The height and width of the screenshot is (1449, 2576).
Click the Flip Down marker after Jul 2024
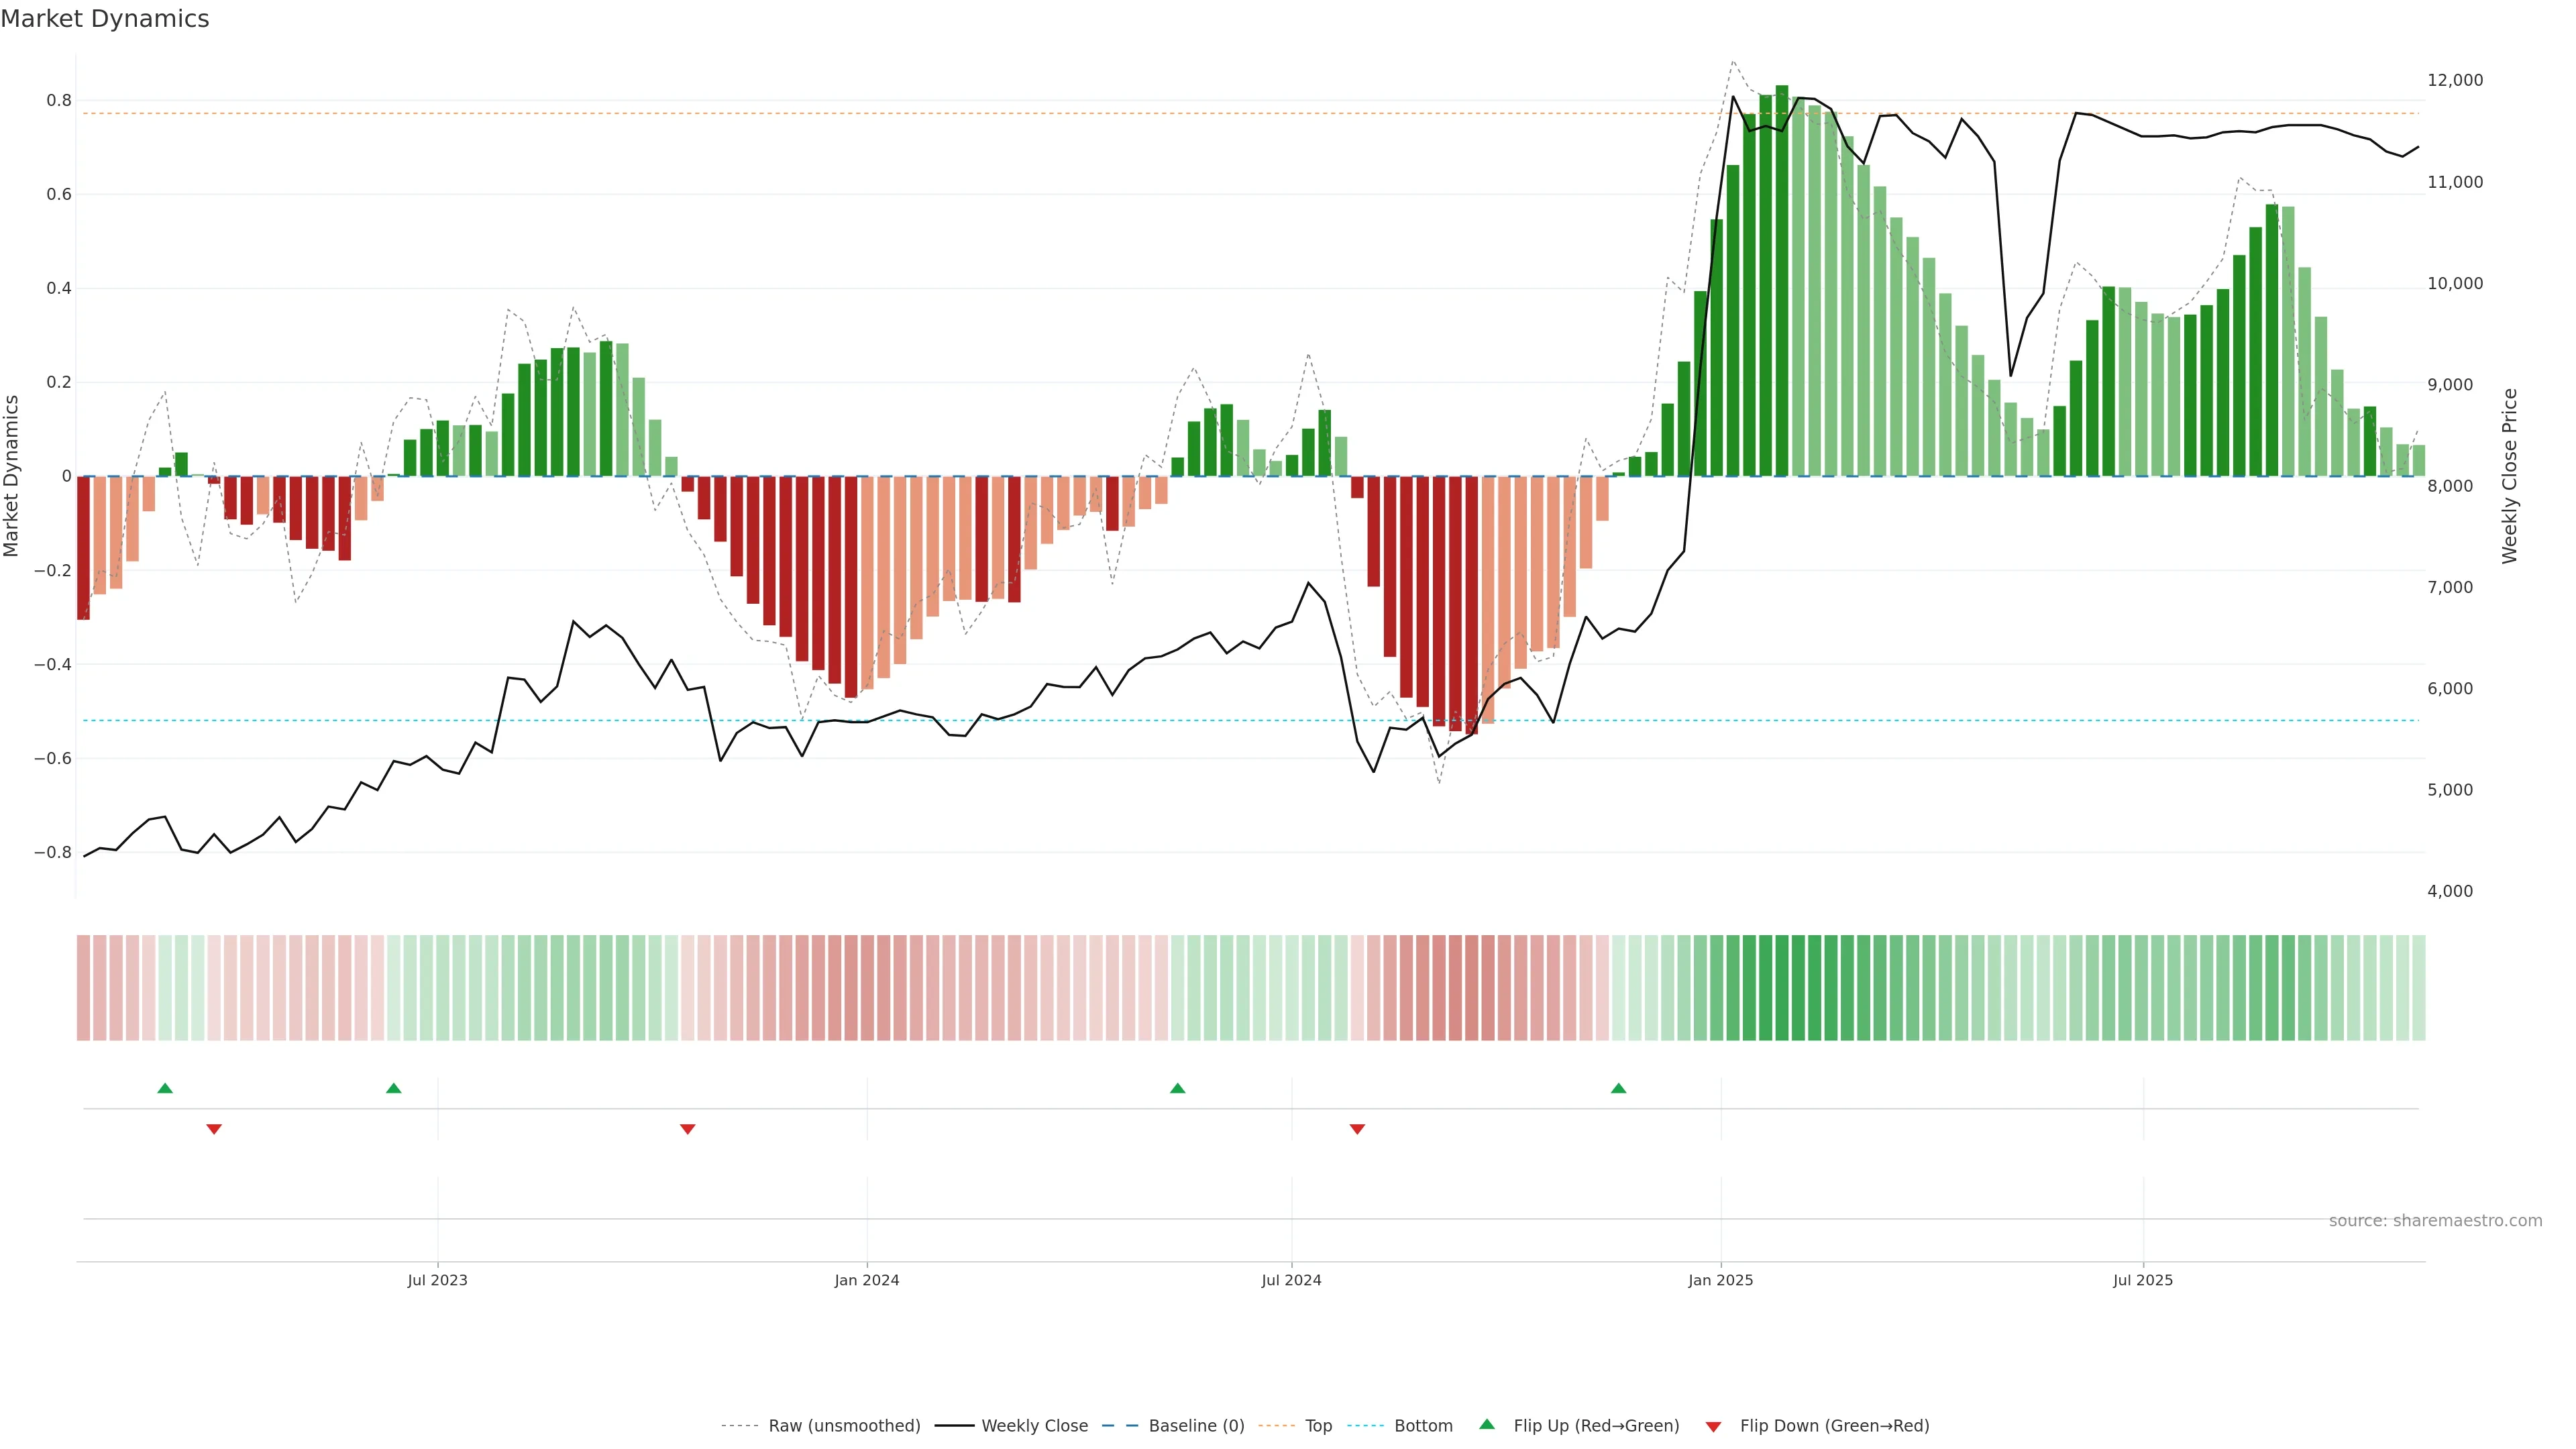[1357, 1129]
